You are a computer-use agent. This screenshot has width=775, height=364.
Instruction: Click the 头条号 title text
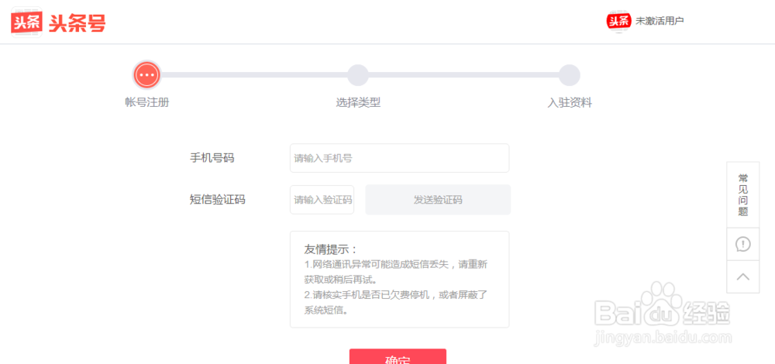pos(77,22)
